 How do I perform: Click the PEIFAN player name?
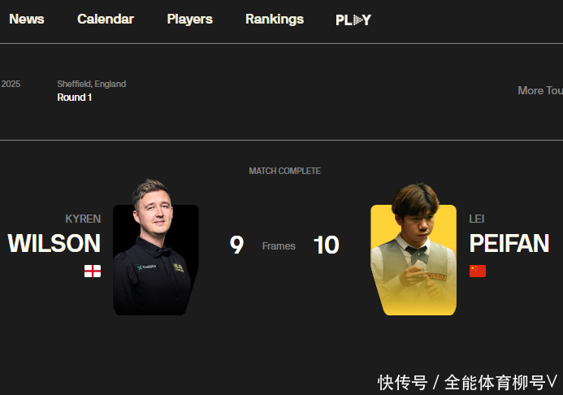click(509, 244)
